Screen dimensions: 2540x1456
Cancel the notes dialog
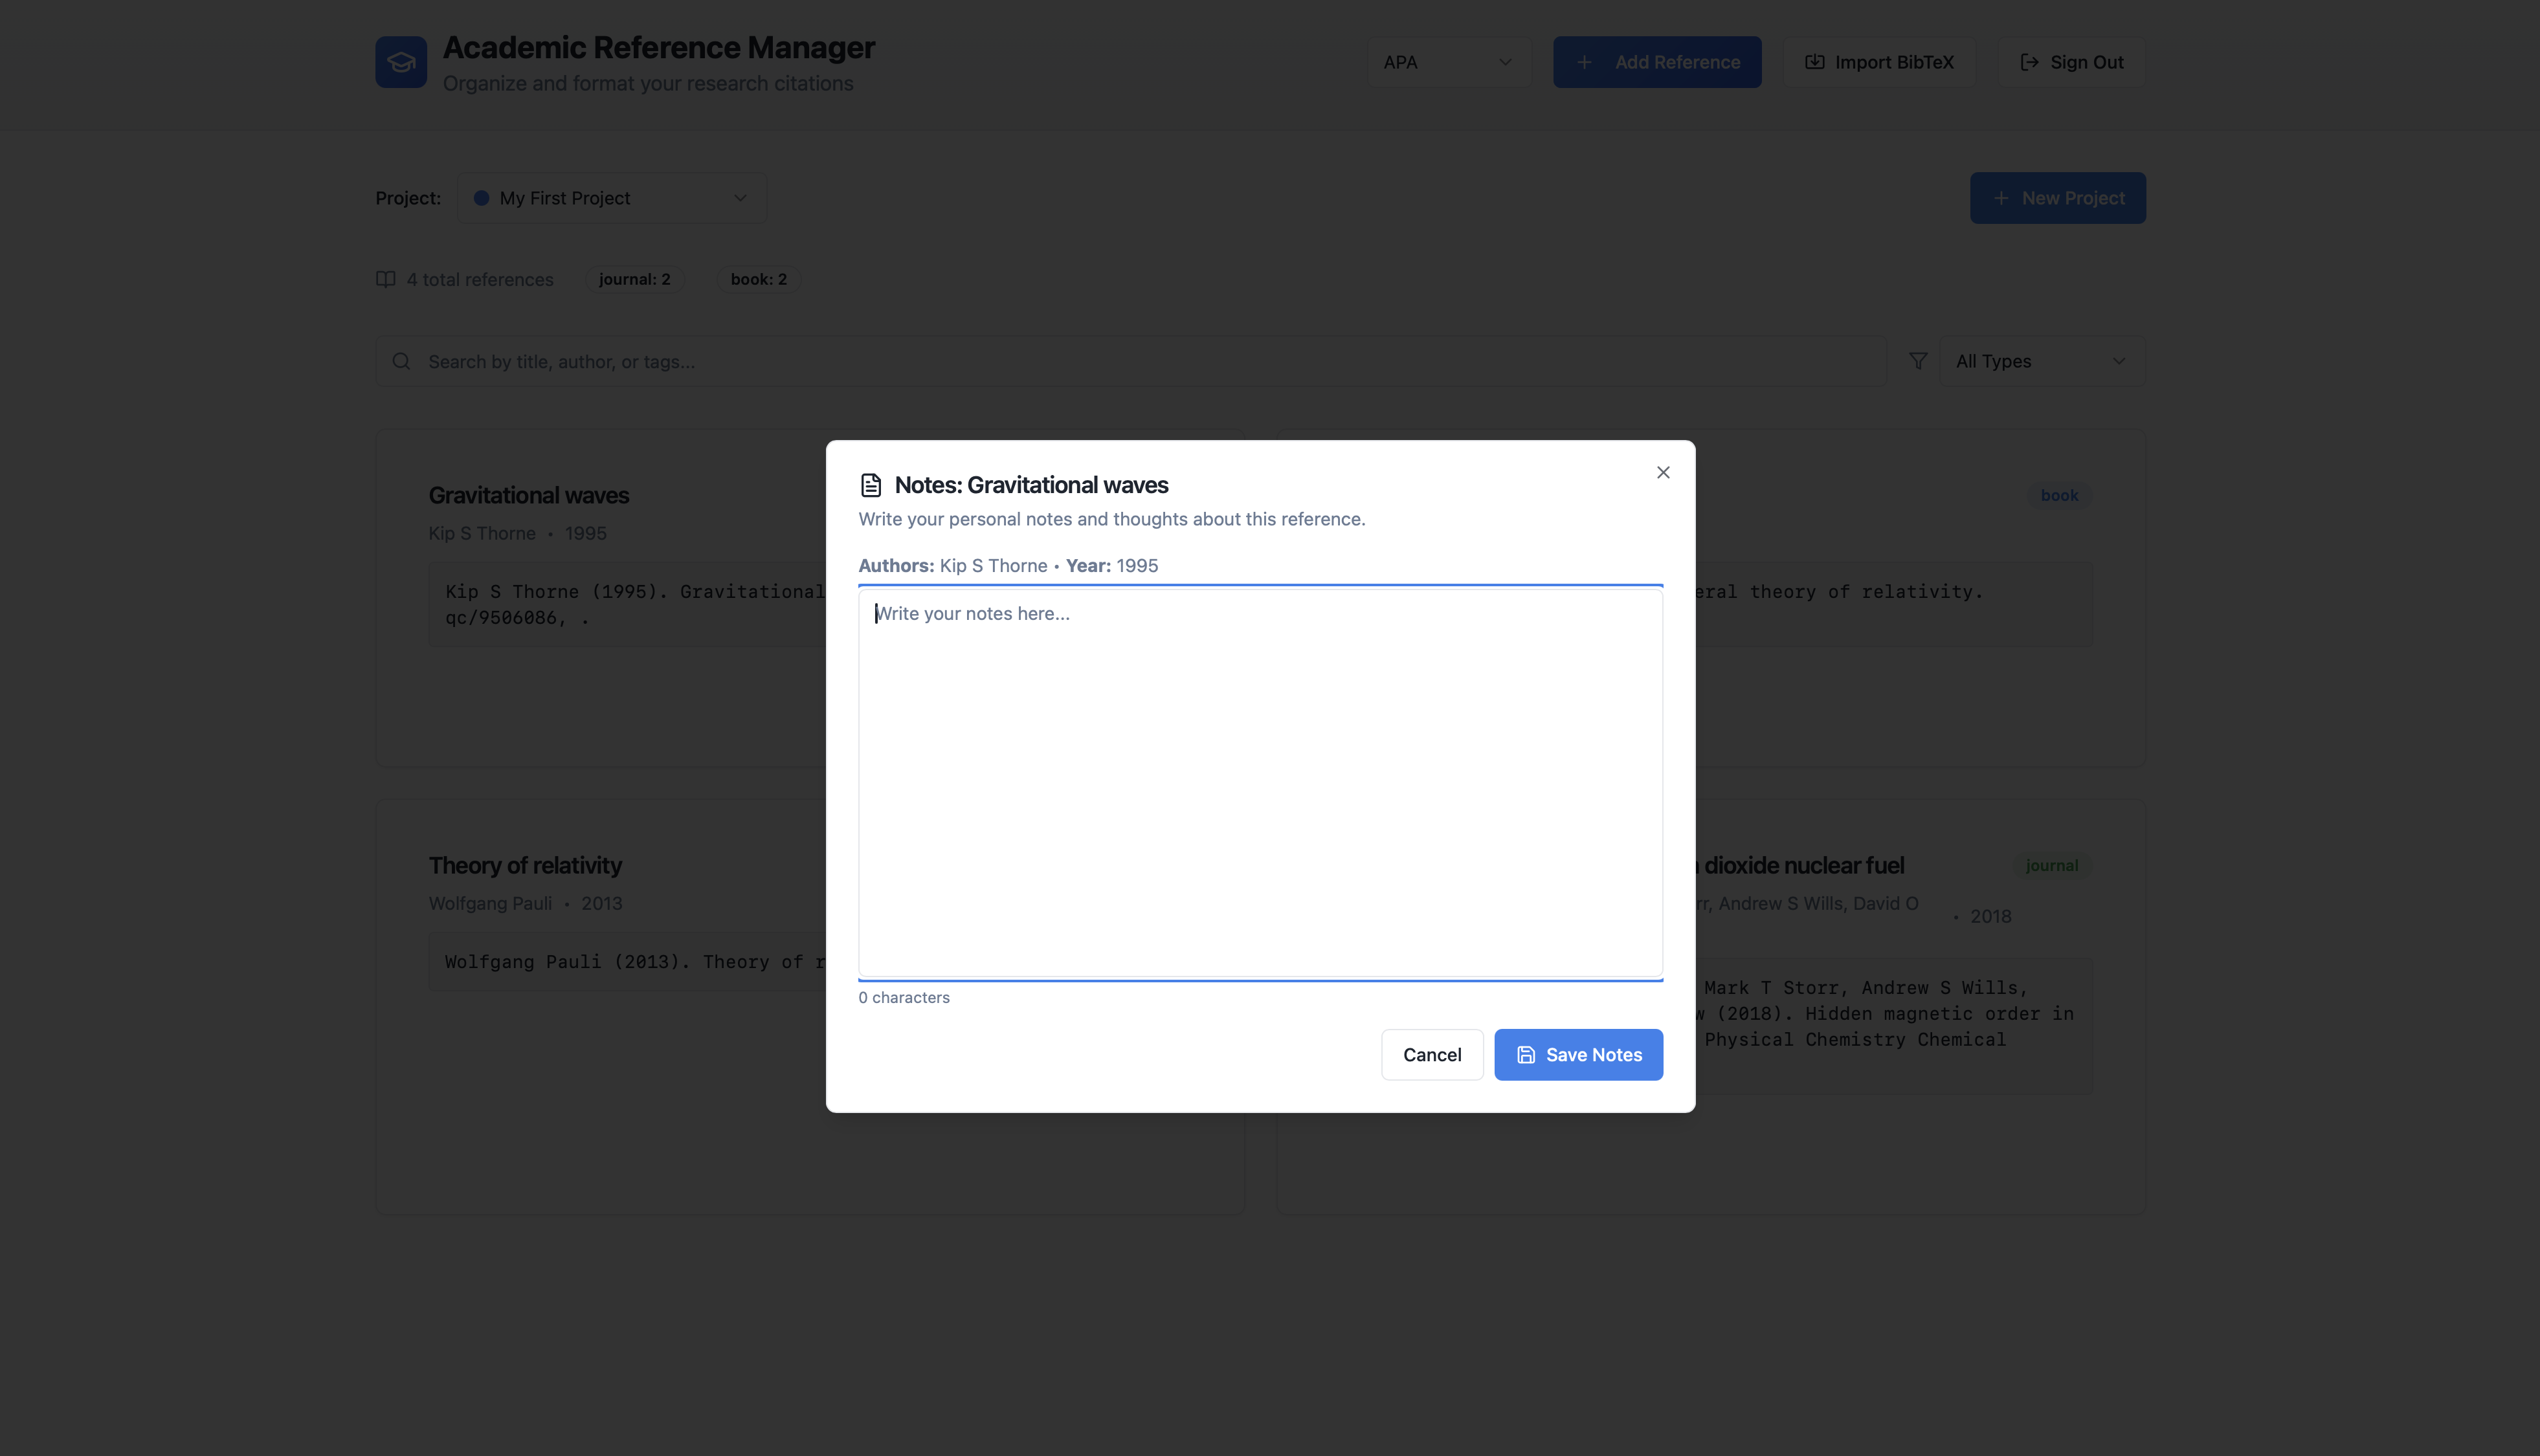tap(1432, 1054)
